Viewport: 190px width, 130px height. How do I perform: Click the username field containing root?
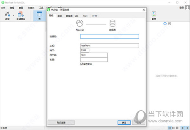tap(94, 55)
